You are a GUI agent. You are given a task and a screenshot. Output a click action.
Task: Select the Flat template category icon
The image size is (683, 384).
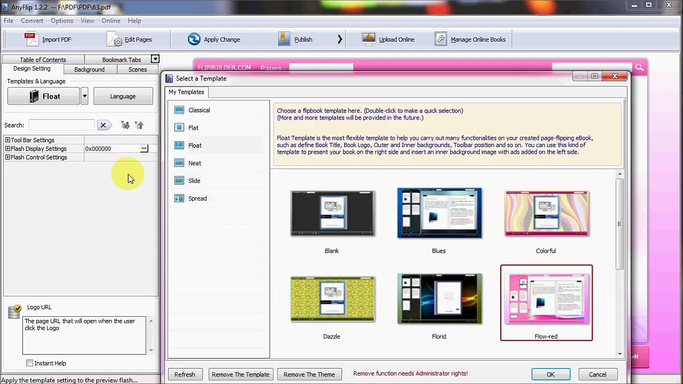pyautogui.click(x=179, y=127)
